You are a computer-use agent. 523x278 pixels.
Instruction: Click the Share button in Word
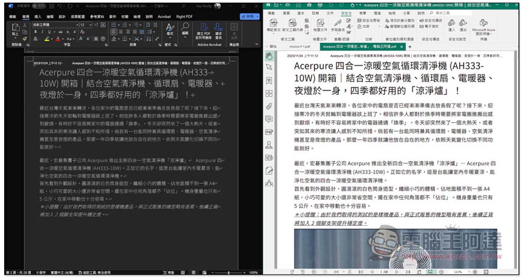pyautogui.click(x=249, y=16)
